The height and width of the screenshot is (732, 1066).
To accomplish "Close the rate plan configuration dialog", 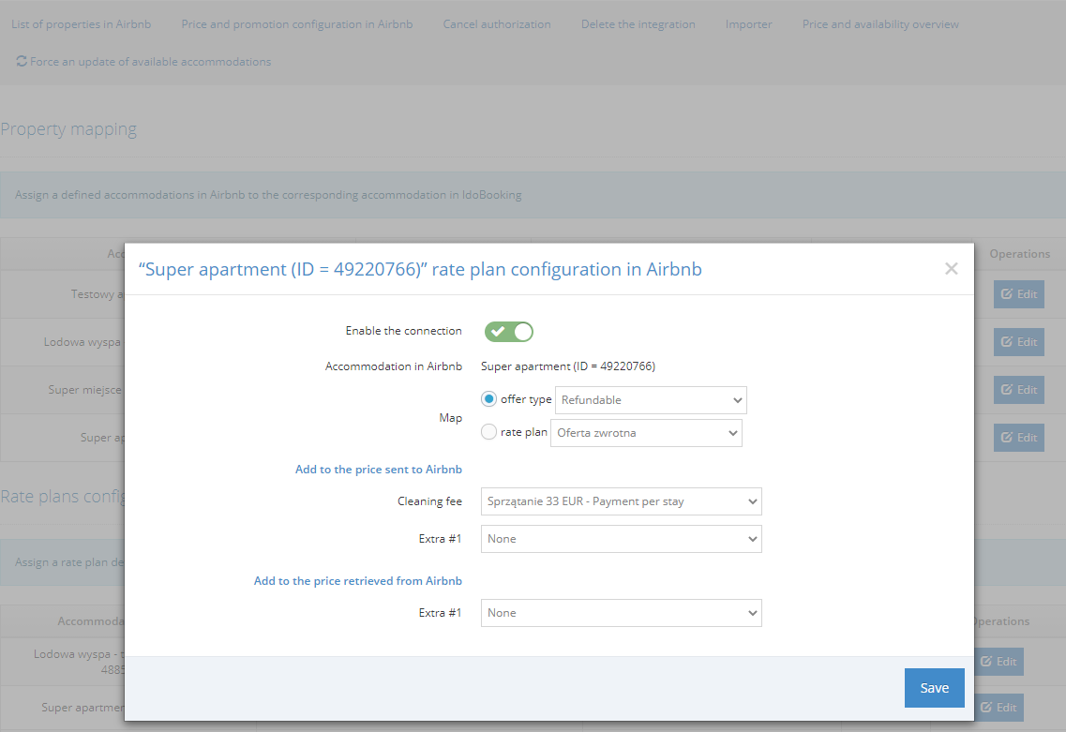I will pos(951,269).
